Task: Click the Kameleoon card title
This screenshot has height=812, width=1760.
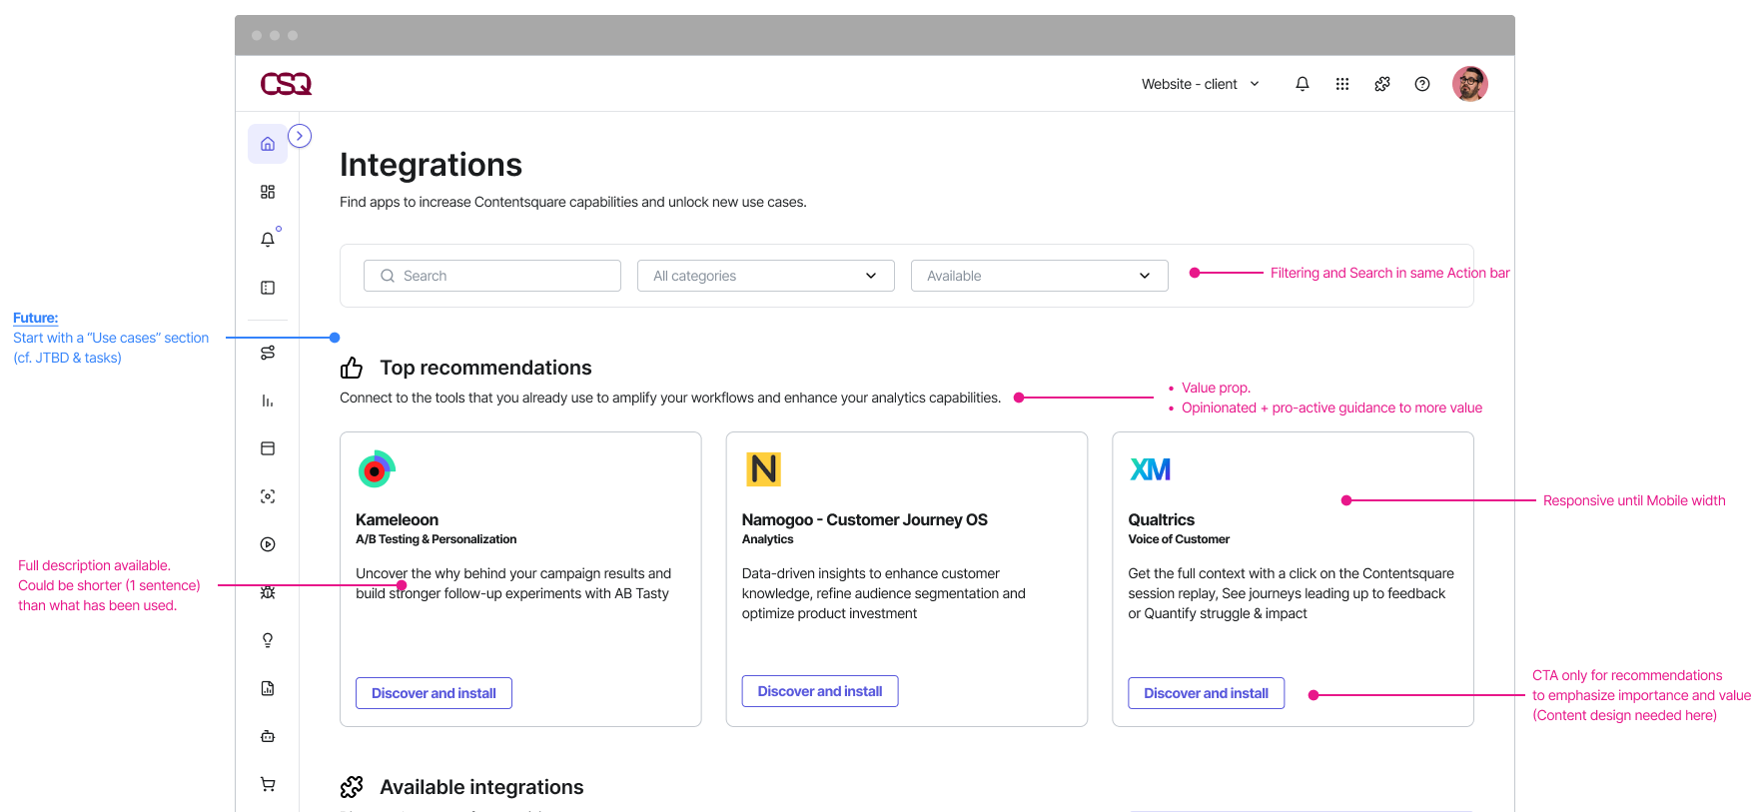Action: 398,519
